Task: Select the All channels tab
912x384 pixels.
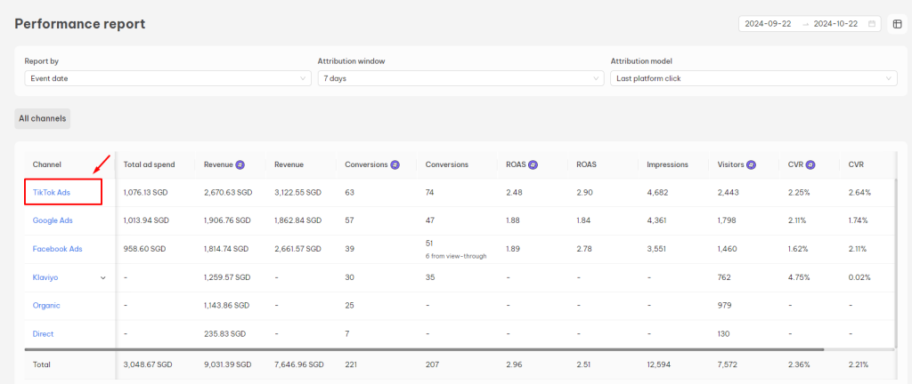Action: point(43,117)
